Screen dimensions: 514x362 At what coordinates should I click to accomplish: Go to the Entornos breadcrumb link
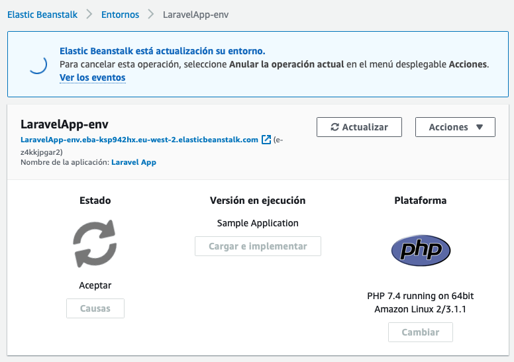tap(120, 15)
